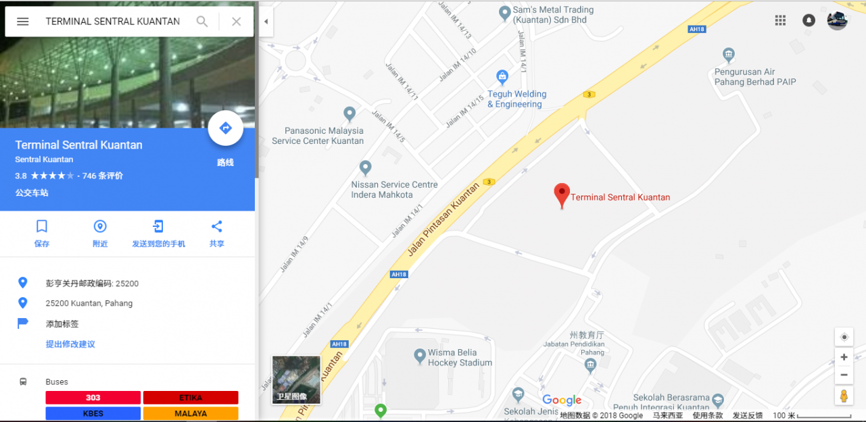Send to your phone icon

pyautogui.click(x=158, y=226)
